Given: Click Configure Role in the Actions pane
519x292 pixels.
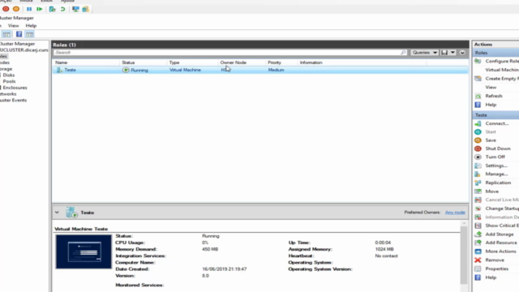Looking at the screenshot, I should pyautogui.click(x=501, y=62).
